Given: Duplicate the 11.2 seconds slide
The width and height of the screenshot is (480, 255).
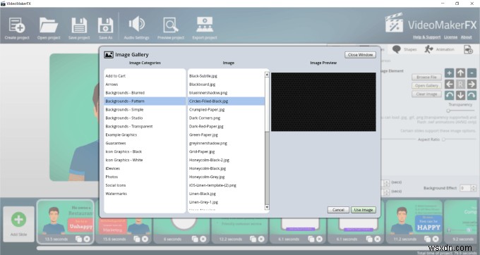Looking at the screenshot, I should coord(427,239).
